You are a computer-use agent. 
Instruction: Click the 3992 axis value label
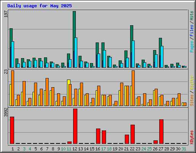click(x=6, y=112)
